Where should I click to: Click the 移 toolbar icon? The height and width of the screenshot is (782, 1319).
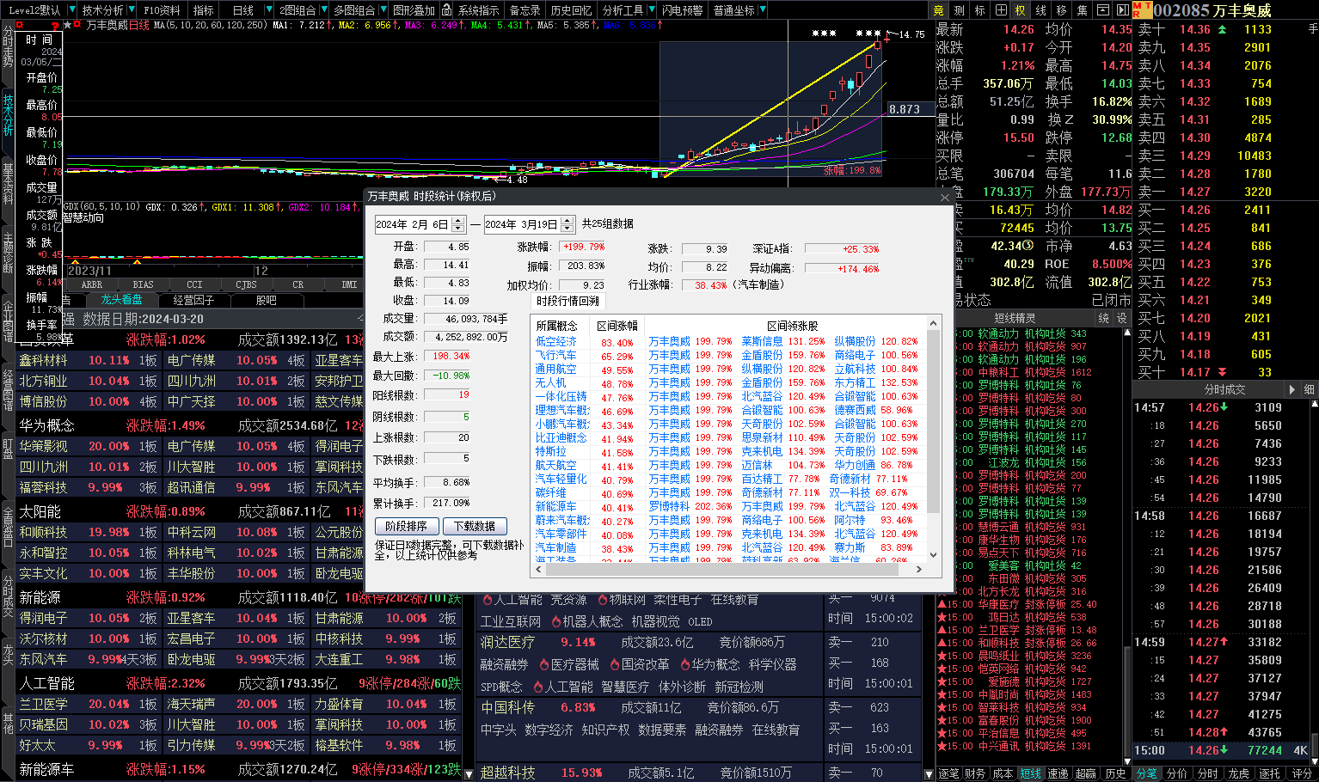(1061, 10)
